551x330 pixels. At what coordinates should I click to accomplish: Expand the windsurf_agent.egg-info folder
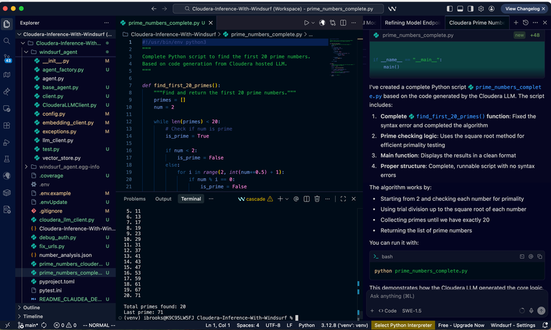(27, 167)
